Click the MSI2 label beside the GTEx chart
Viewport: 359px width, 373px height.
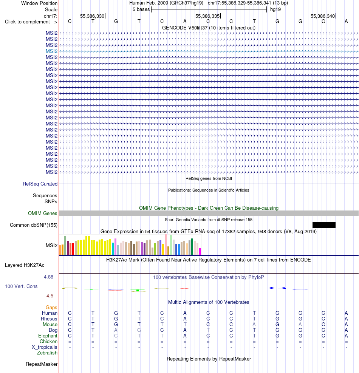point(51,245)
